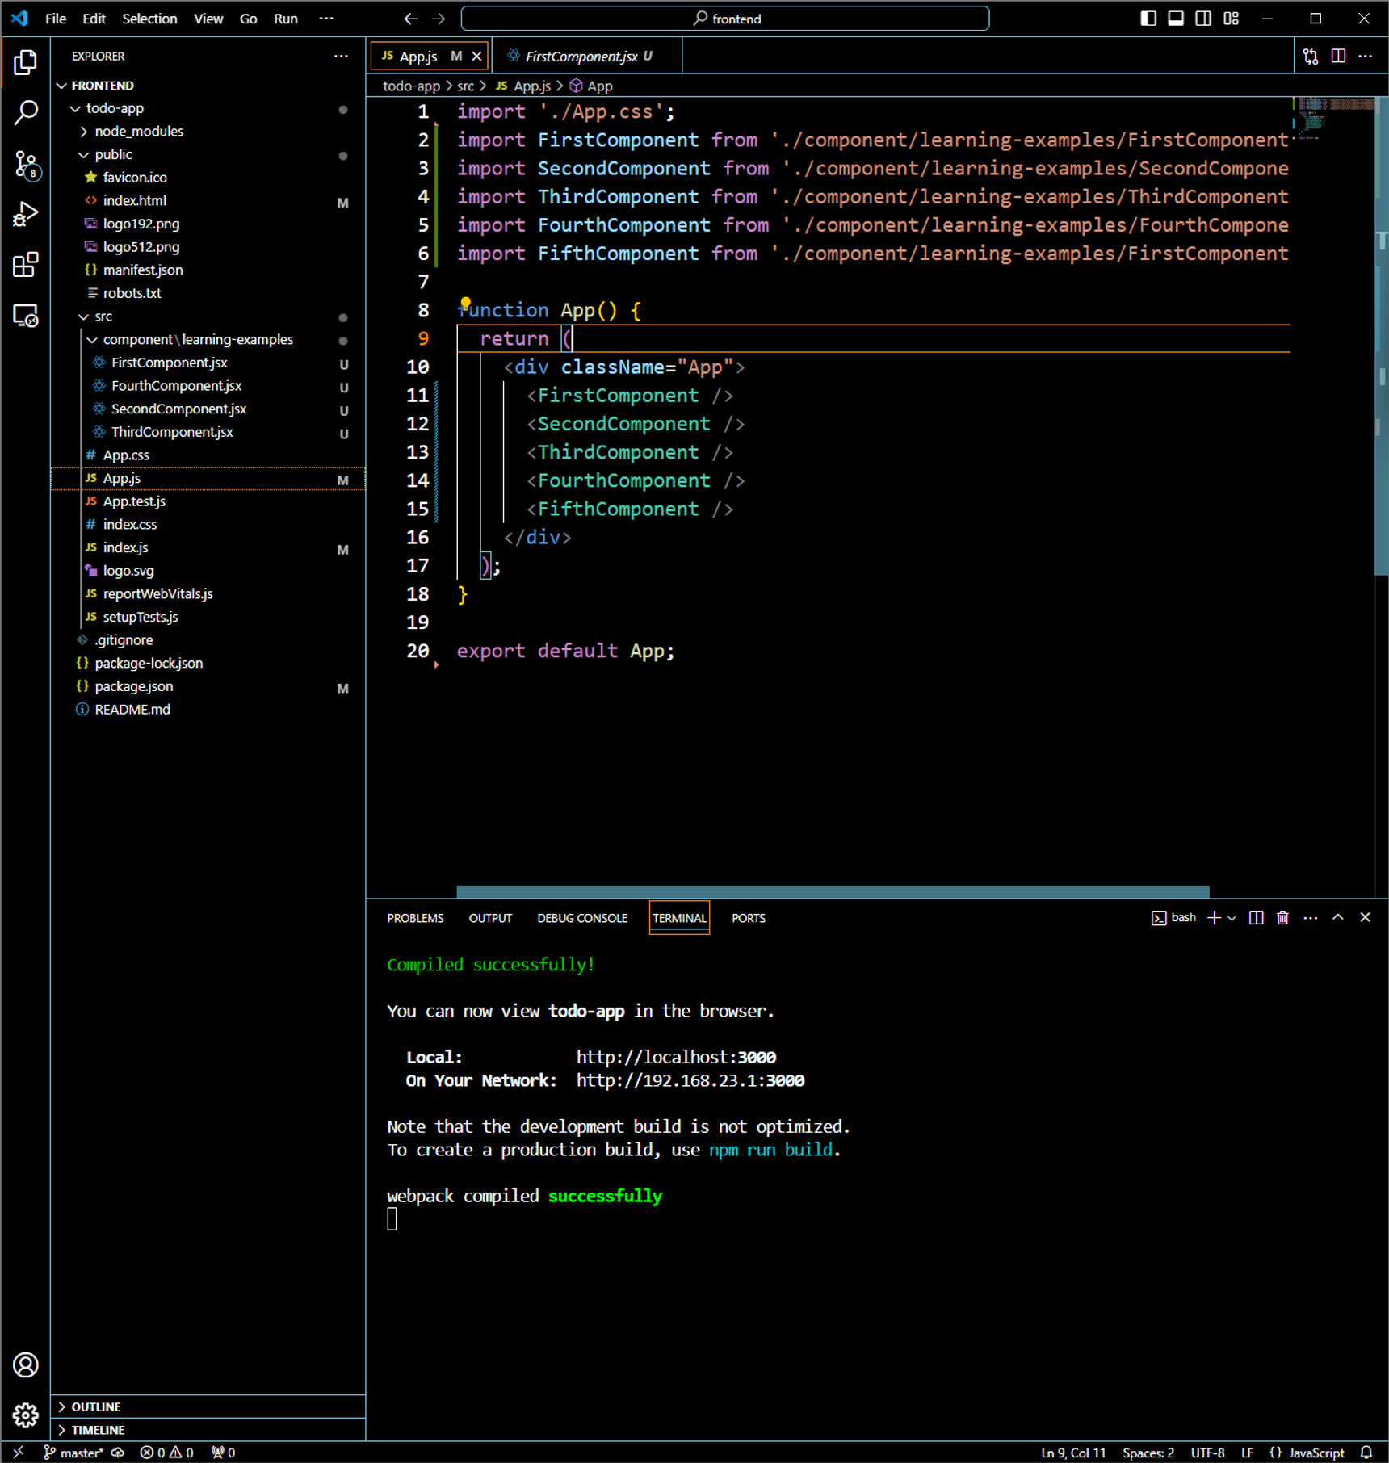Toggle the secondary side bar visibility
Image resolution: width=1389 pixels, height=1463 pixels.
(1203, 19)
